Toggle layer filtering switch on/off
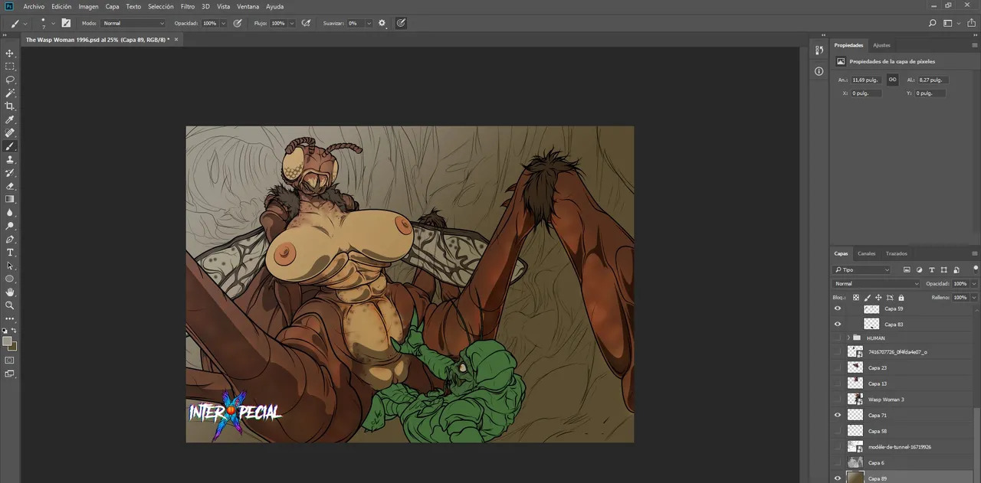The height and width of the screenshot is (483, 981). [974, 269]
